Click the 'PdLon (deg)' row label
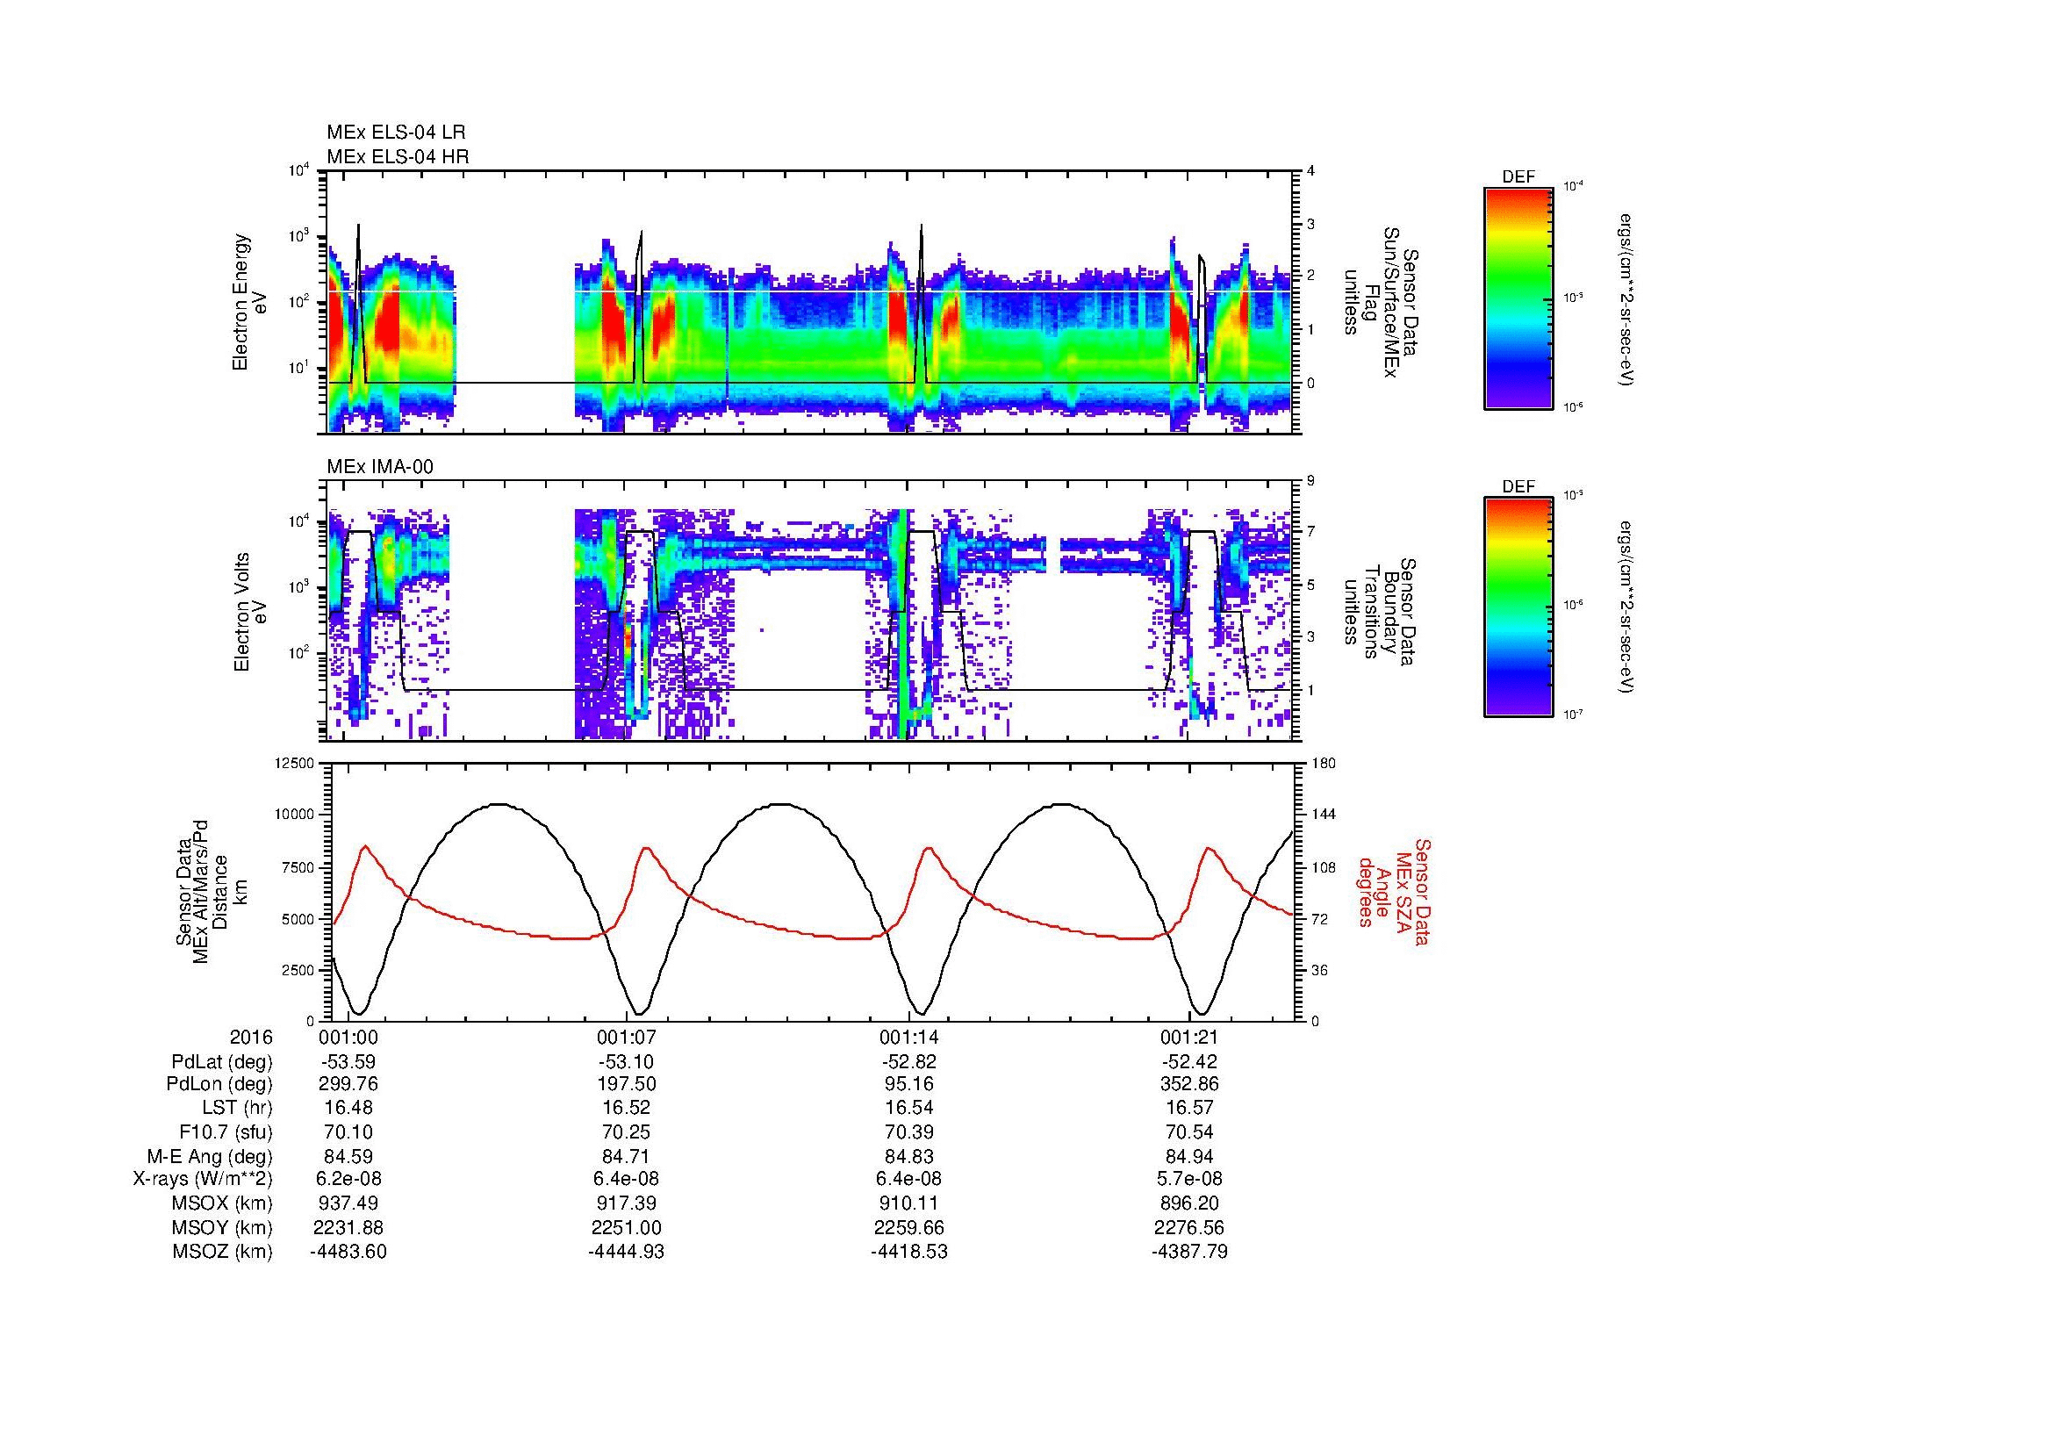2053x1451 pixels. click(221, 1084)
